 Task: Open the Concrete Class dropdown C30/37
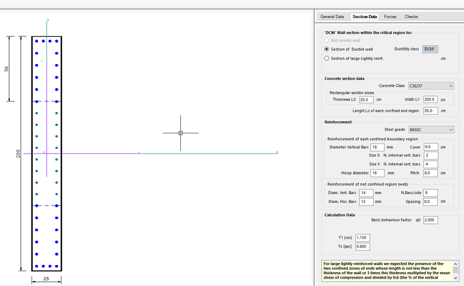[431, 86]
